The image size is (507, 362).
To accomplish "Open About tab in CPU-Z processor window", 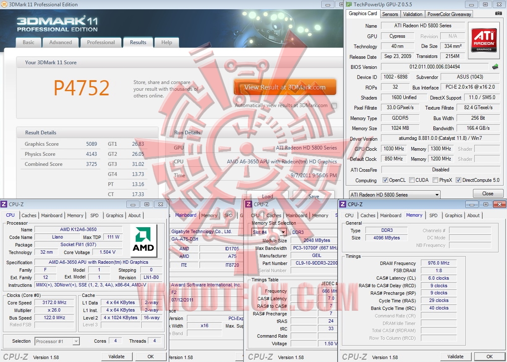I will 134,215.
